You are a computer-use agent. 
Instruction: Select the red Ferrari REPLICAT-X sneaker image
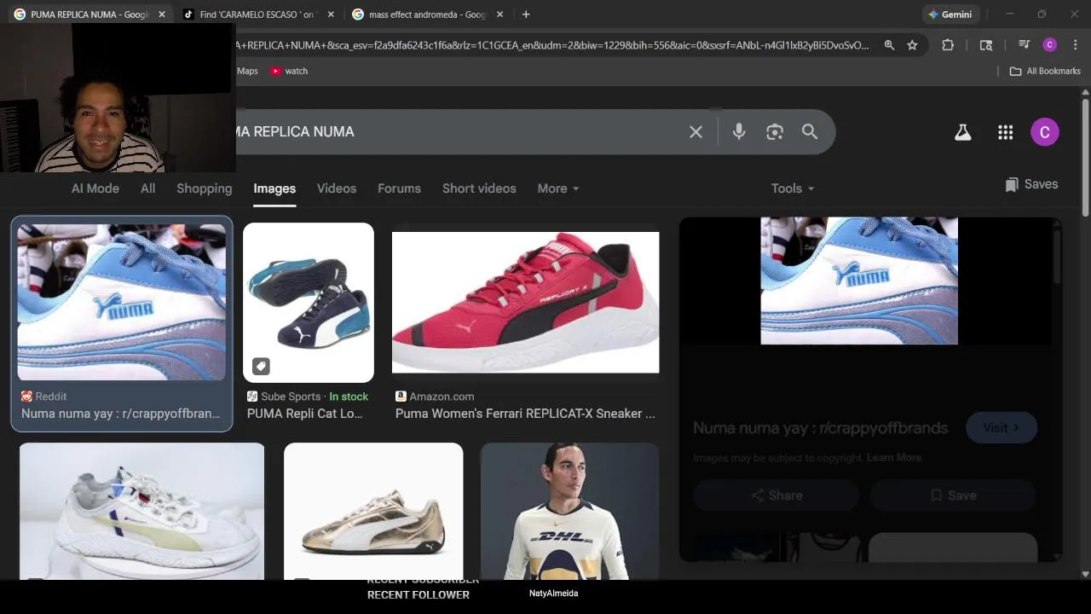[x=525, y=303]
